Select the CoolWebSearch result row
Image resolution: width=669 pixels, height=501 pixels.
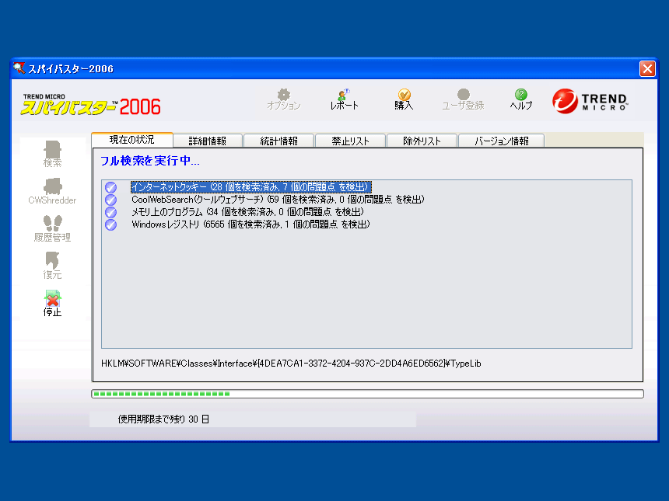click(278, 200)
